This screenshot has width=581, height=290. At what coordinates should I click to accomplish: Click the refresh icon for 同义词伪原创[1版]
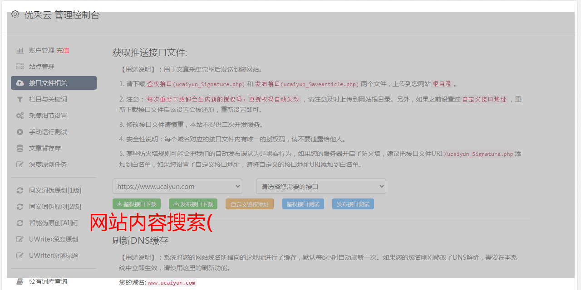point(20,190)
